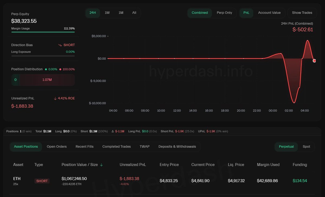Screen dimensions: 325x197
Task: Sort by Funding column header
Action: tap(300, 165)
